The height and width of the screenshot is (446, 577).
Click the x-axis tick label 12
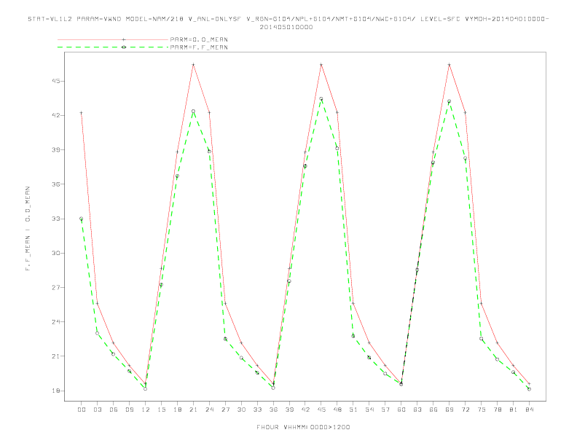[x=146, y=410]
